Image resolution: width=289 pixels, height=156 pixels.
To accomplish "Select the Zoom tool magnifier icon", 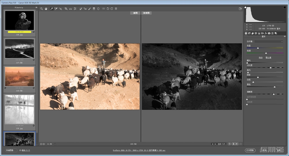I will [x=41, y=9].
